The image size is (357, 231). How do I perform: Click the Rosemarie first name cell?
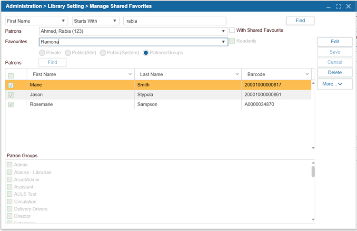[x=80, y=105]
